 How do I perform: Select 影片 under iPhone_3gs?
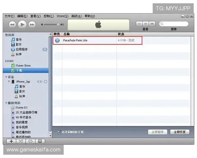pyautogui.click(x=20, y=92)
